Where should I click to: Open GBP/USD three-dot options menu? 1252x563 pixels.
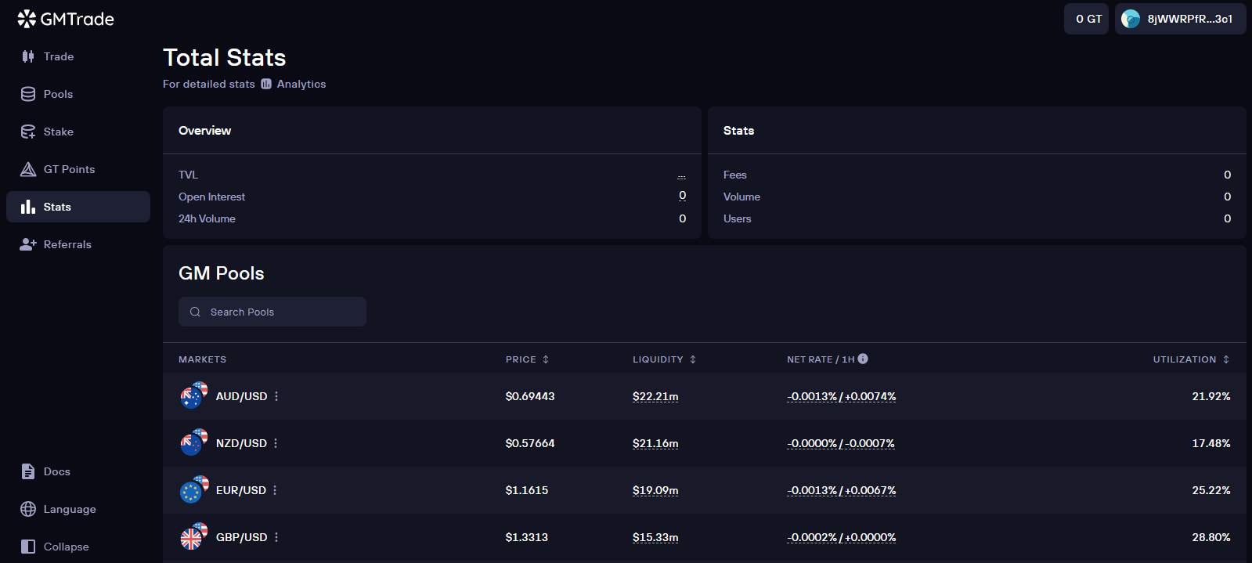coord(276,537)
